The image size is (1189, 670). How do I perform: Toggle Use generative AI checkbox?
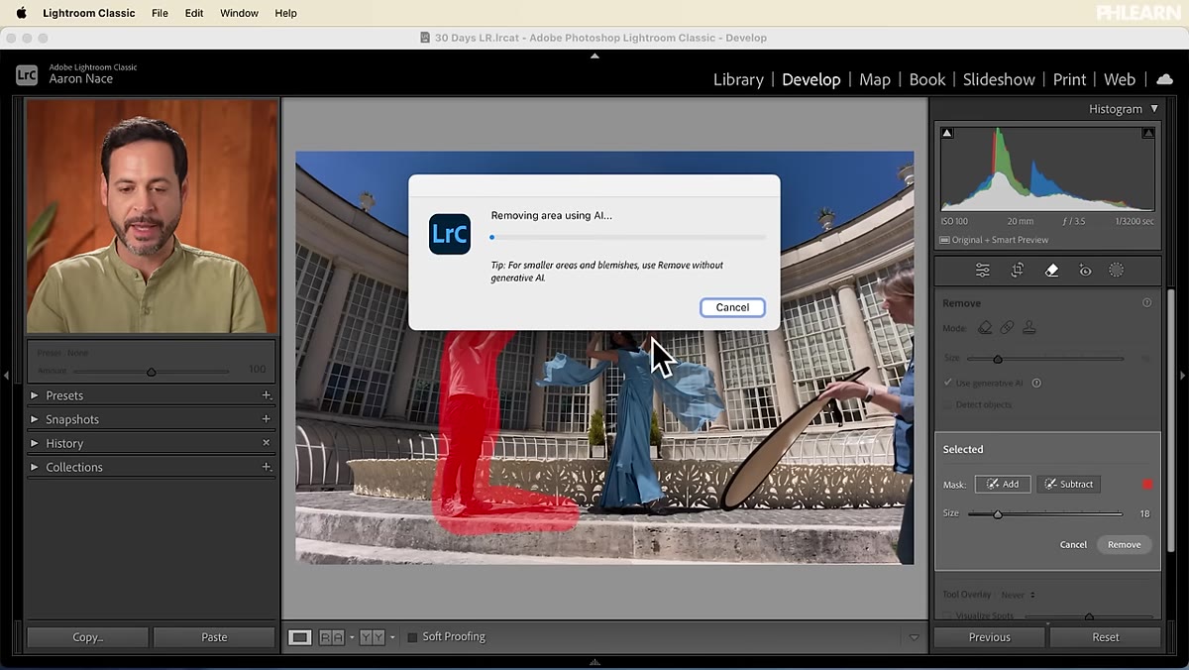pyautogui.click(x=948, y=383)
